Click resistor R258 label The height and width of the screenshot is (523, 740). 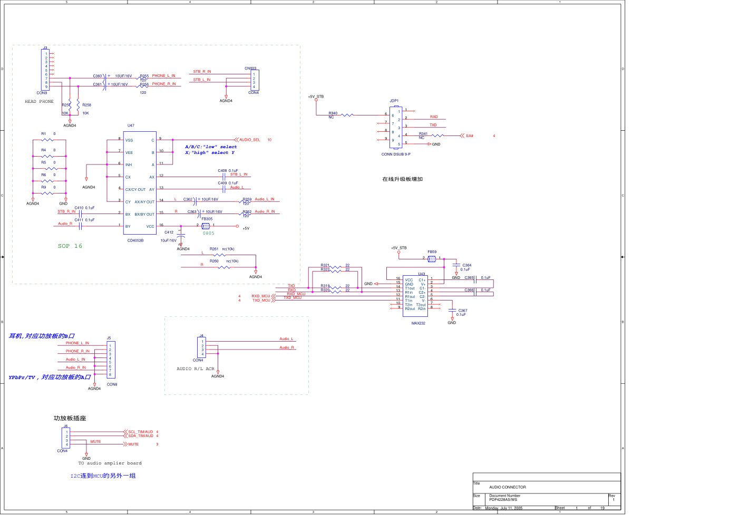coord(86,105)
